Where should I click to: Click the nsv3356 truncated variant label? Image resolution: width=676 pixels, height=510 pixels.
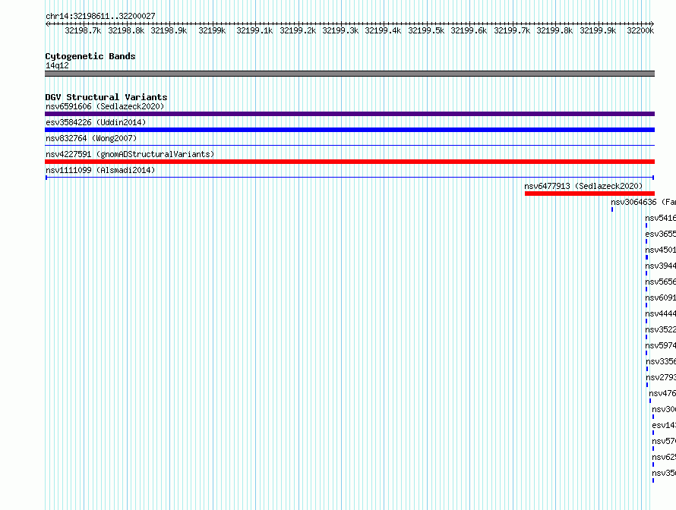661,361
